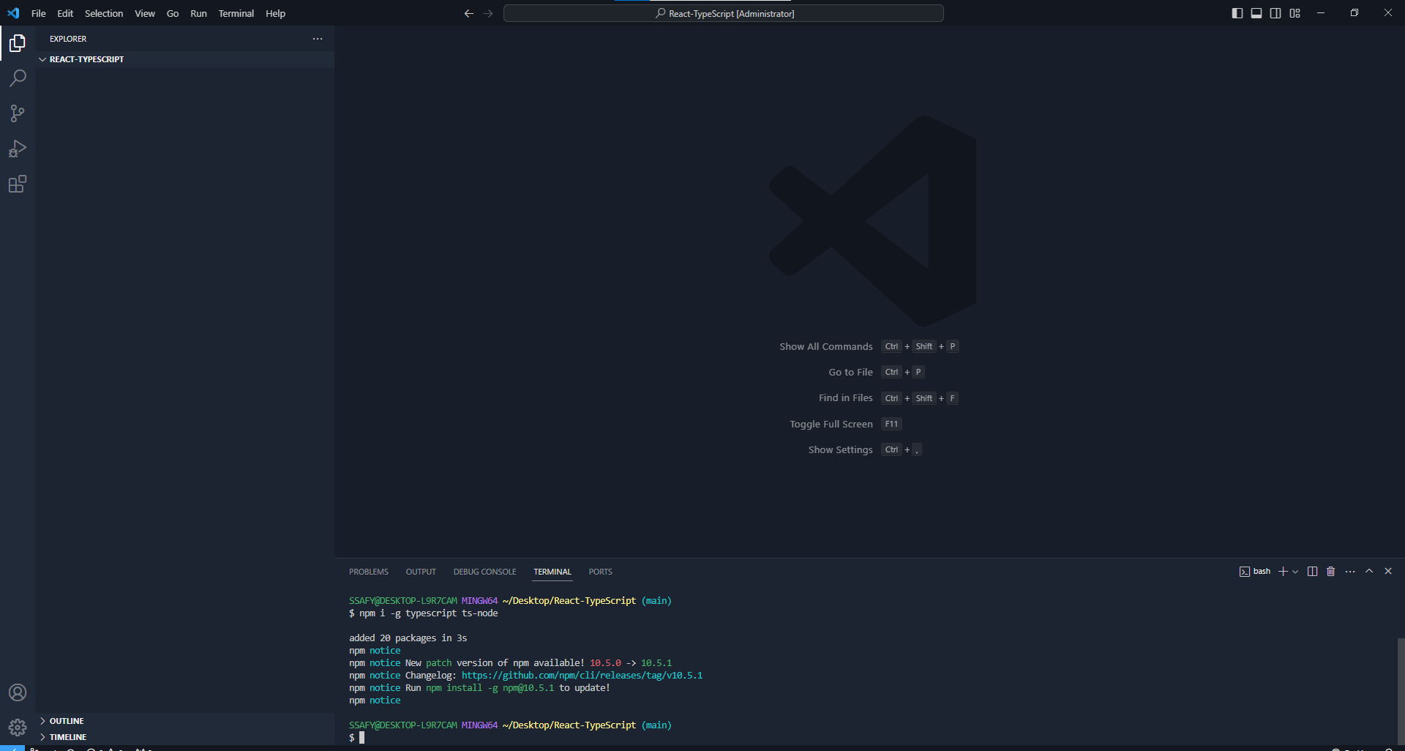This screenshot has height=751, width=1405.
Task: Click the React-TypeScript command center search box
Action: [x=724, y=13]
